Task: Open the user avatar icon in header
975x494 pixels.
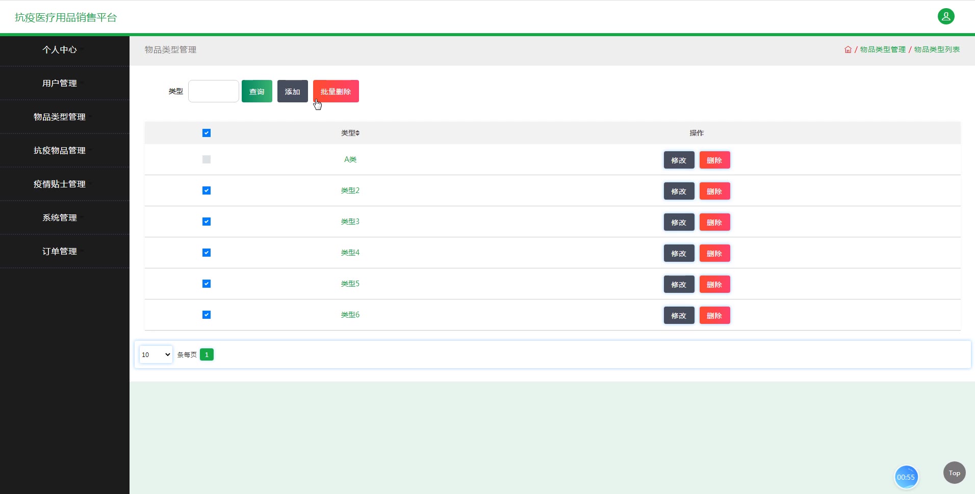Action: tap(946, 16)
